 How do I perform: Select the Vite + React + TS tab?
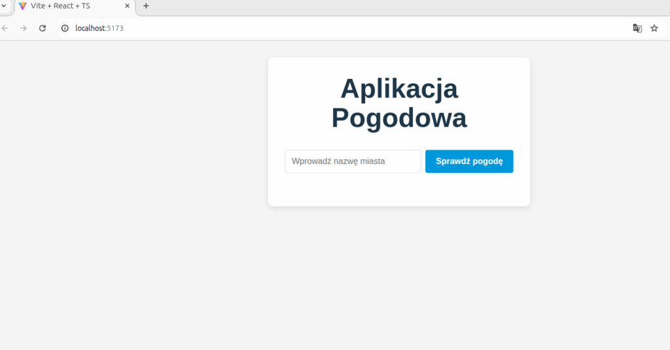click(x=75, y=7)
